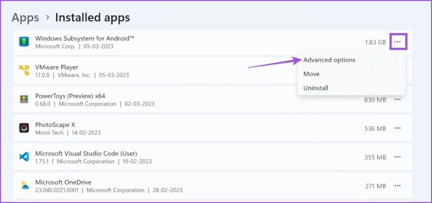The image size is (432, 203).
Task: Click the Mooii Tech 14-02-2023 details line
Action: pyautogui.click(x=68, y=133)
